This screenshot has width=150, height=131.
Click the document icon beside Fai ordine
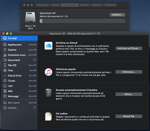[x=48, y=117]
